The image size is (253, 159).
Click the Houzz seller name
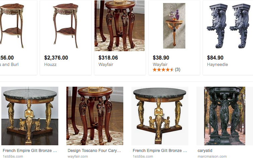(50, 64)
